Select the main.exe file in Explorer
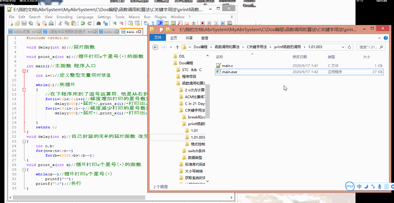This screenshot has height=203, width=394. [x=299, y=72]
